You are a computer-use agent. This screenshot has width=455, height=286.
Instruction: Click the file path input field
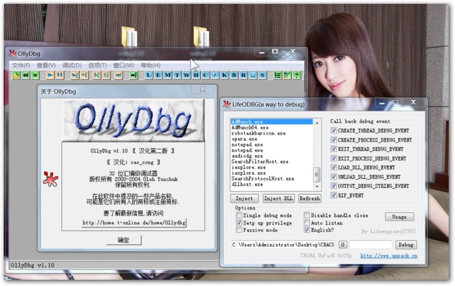pyautogui.click(x=283, y=245)
